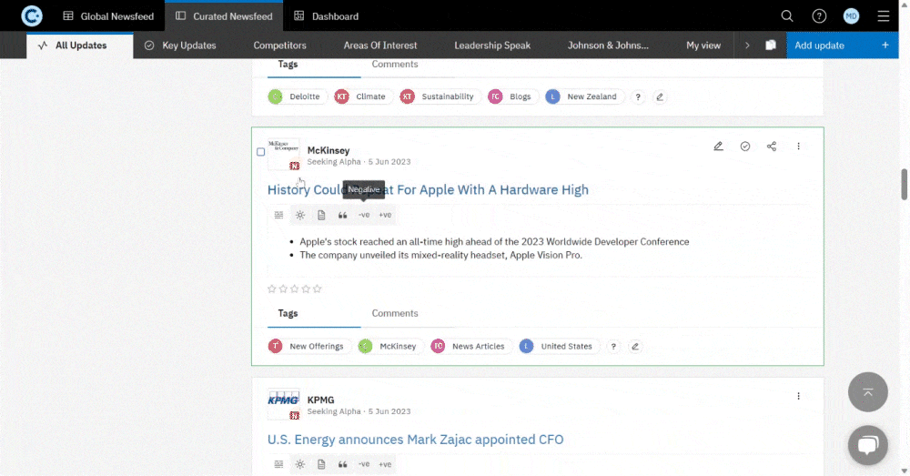
Task: Open the chat support bubble
Action: point(867,445)
